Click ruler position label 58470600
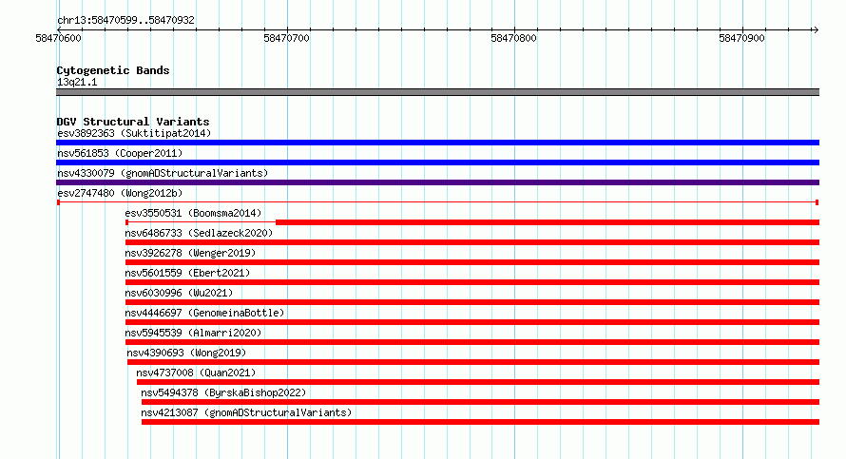846x459 pixels. coord(58,38)
